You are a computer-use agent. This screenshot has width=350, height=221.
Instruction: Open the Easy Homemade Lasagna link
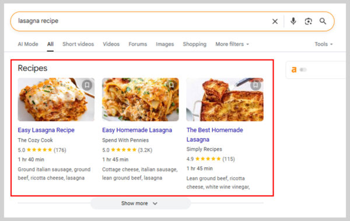click(x=137, y=130)
